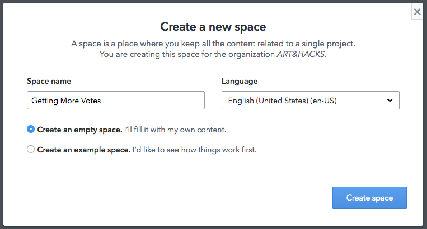Screen dimensions: 427x229
Task: Click the Language dropdown chevron arrow
Action: click(x=390, y=101)
